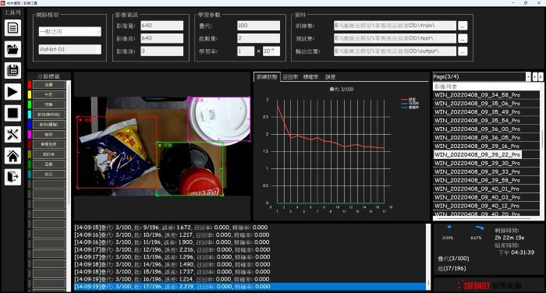Click the image height field 640

tap(162, 38)
